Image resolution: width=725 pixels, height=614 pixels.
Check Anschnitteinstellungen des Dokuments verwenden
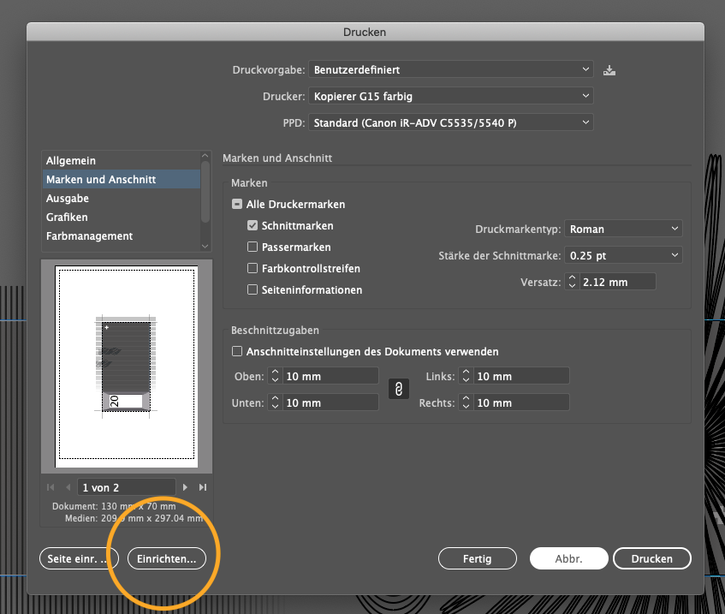coord(237,351)
